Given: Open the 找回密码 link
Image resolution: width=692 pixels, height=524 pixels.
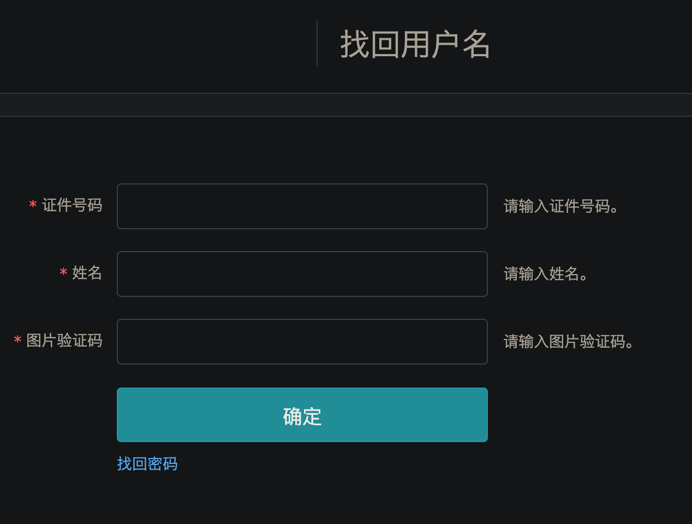Looking at the screenshot, I should (147, 464).
